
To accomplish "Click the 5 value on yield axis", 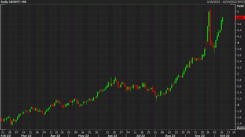I will coord(238,12).
